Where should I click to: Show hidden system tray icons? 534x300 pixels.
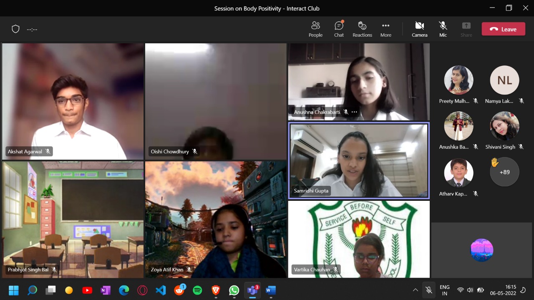click(x=415, y=290)
